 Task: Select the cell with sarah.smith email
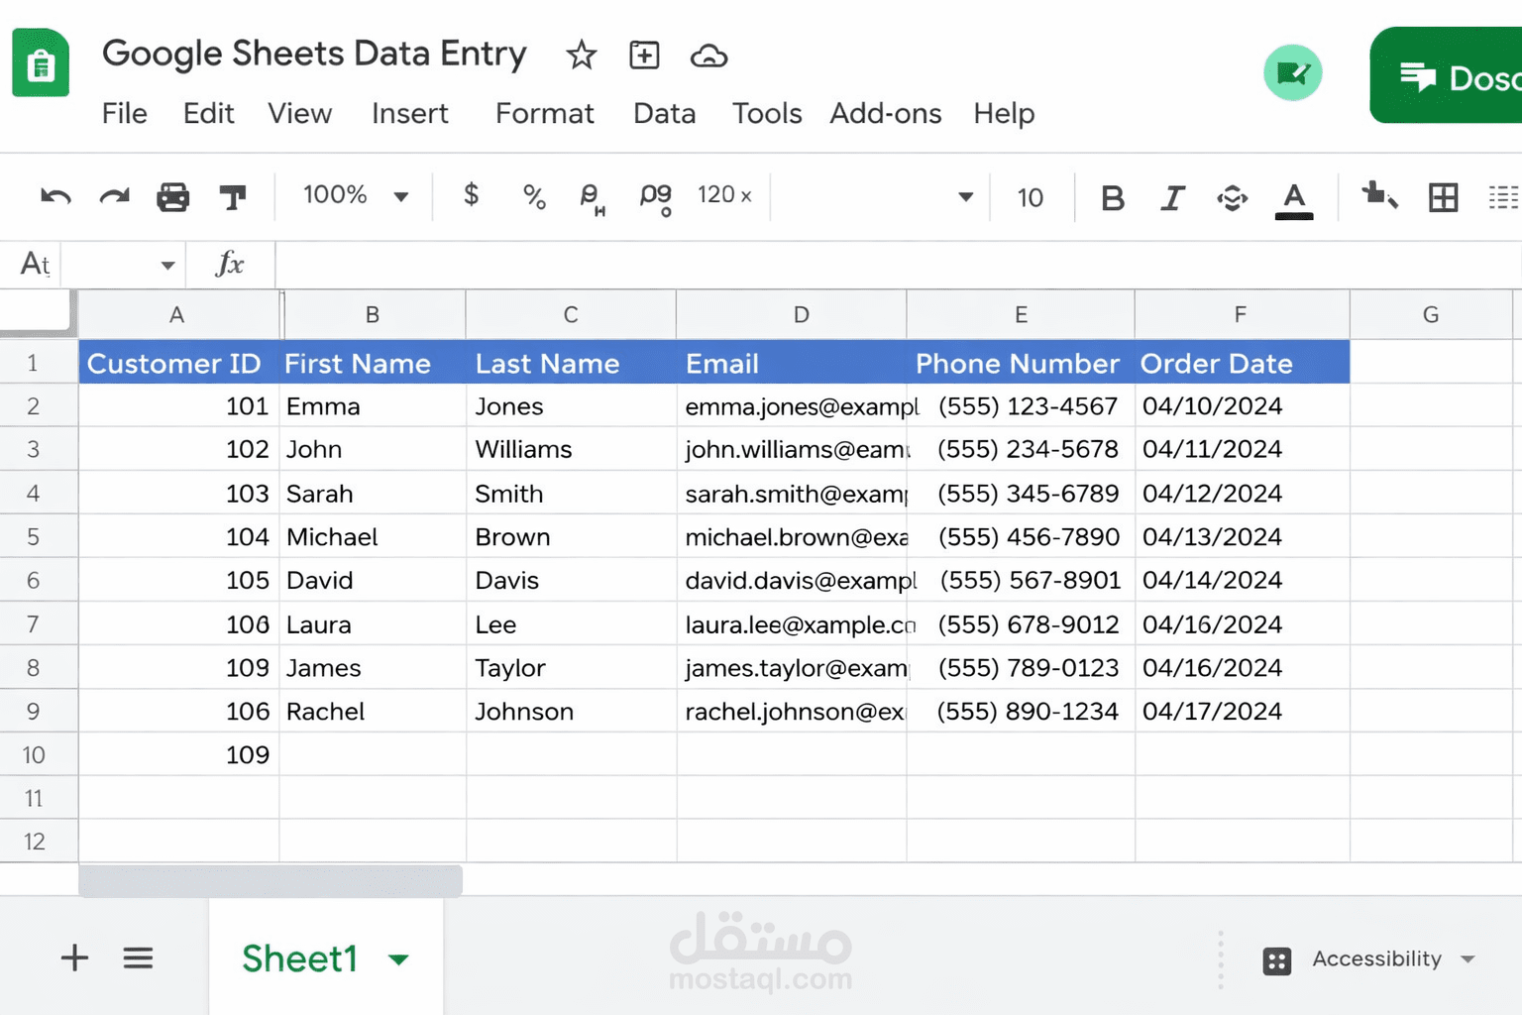[x=792, y=494]
